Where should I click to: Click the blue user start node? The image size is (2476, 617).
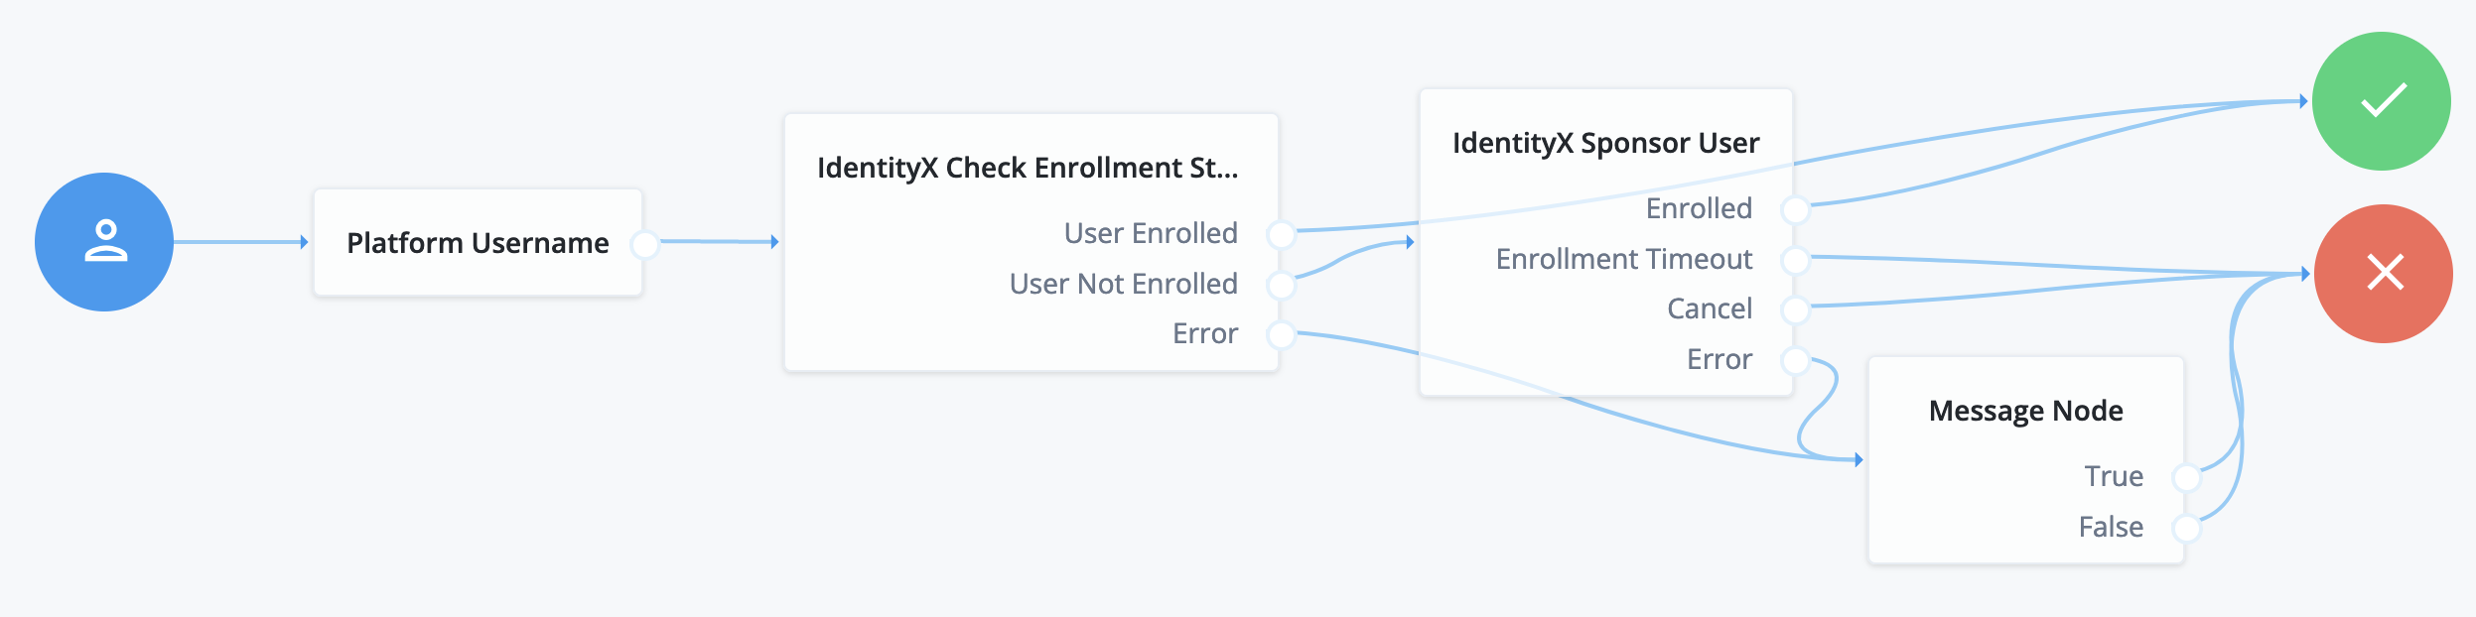click(104, 242)
